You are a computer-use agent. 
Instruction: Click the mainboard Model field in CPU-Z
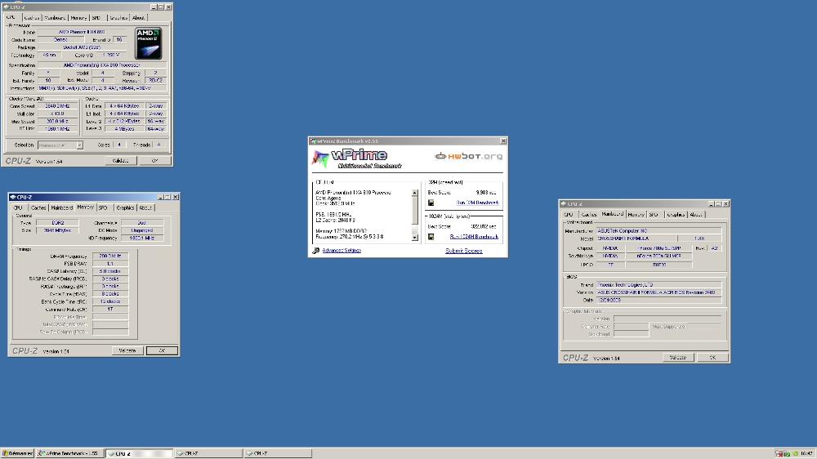click(x=636, y=238)
